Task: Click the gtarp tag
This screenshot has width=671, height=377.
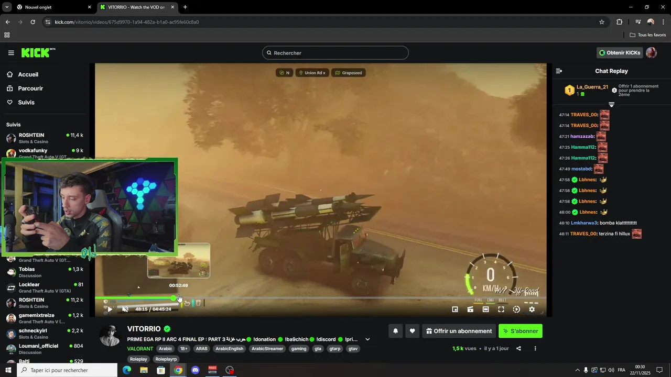Action: click(x=334, y=349)
